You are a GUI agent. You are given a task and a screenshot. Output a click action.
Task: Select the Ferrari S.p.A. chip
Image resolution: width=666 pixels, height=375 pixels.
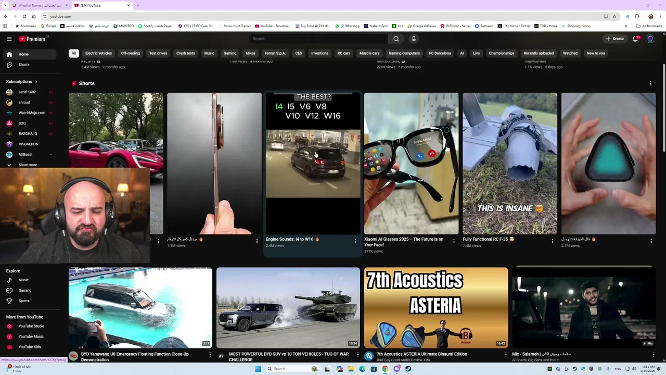(275, 53)
